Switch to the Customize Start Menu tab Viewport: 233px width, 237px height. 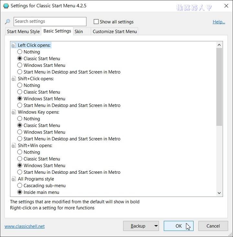pos(115,31)
